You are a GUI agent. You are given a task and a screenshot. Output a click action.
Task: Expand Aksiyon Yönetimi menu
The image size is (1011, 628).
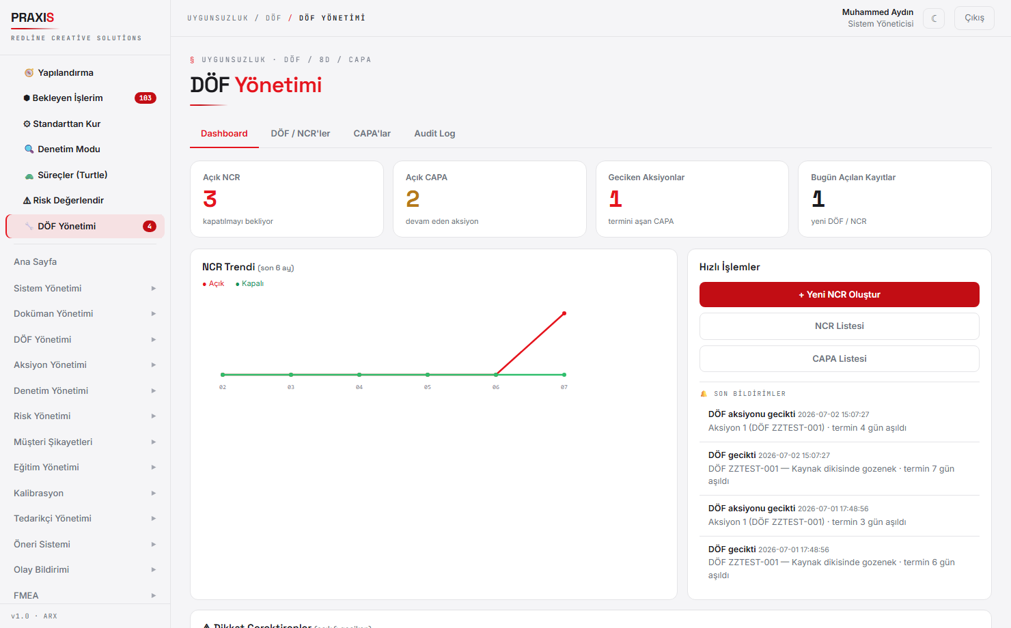click(85, 365)
